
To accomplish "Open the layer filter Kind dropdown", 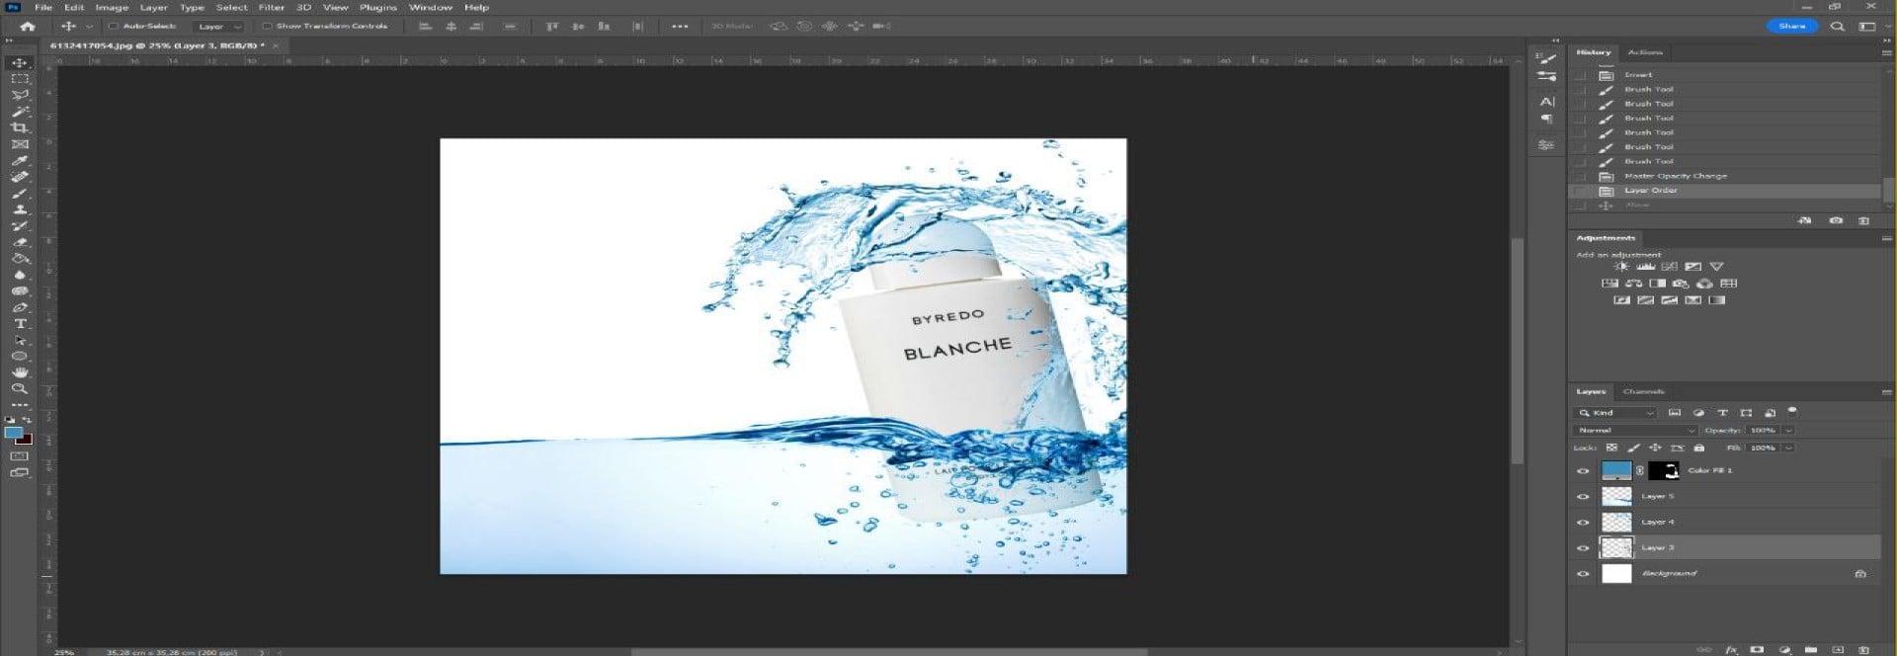I will pyautogui.click(x=1615, y=413).
